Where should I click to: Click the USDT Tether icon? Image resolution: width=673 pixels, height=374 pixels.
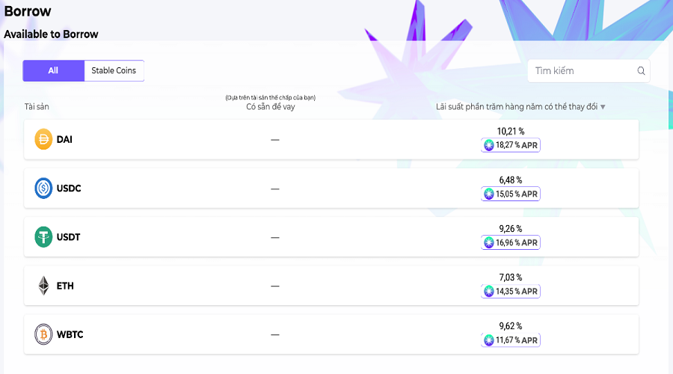click(x=43, y=237)
